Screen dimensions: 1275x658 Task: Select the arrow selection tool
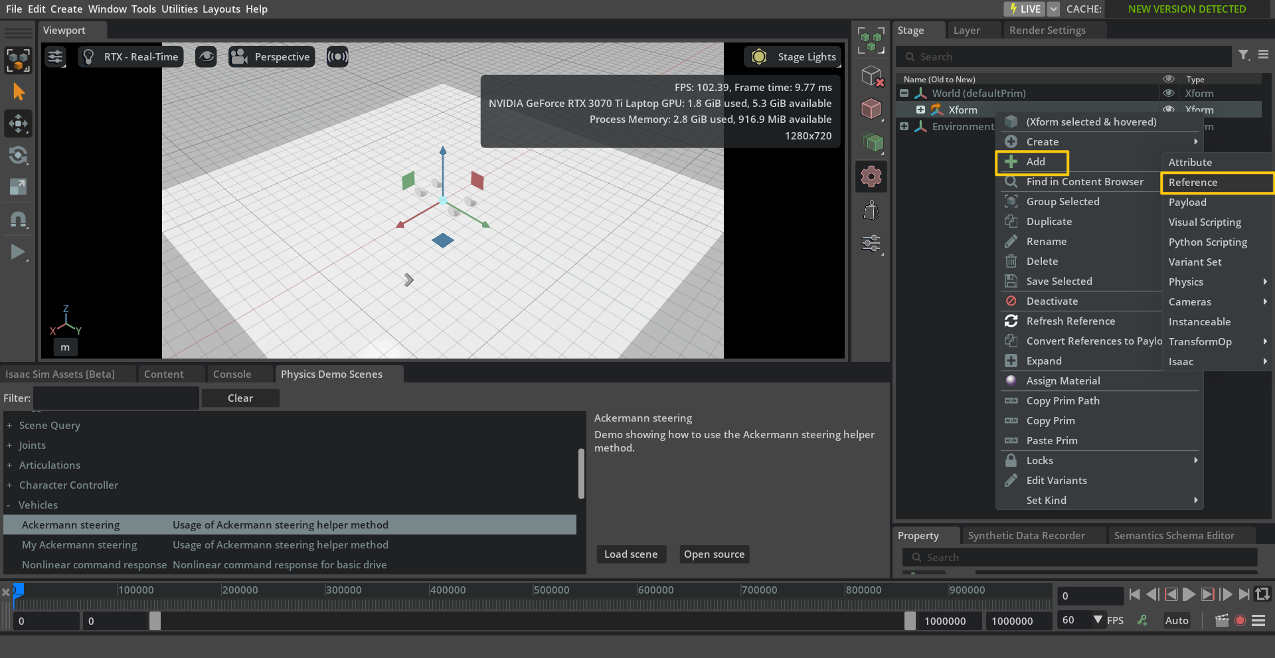coord(18,92)
